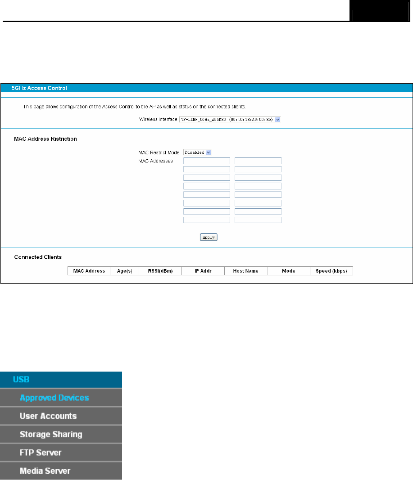The width and height of the screenshot is (413, 480).
Task: Open the MAC Restrict Mode dropdown
Action: pos(197,152)
